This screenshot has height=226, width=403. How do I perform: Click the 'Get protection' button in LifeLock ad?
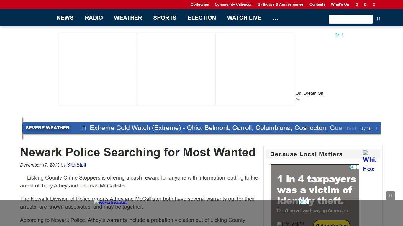tap(332, 224)
